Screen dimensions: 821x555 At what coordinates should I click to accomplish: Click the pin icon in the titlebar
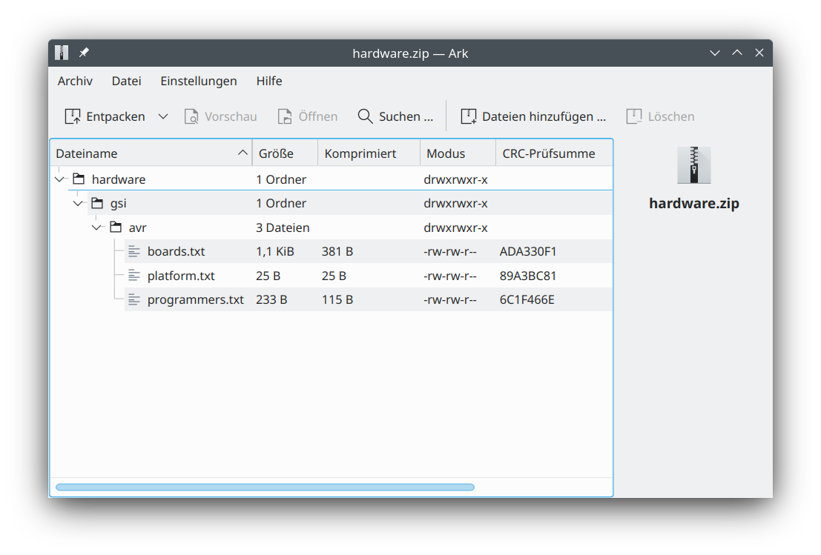84,53
